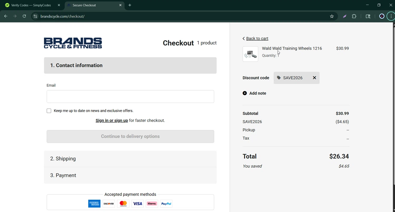This screenshot has height=212, width=395.
Task: Click the 1 product count text
Action: [x=207, y=43]
